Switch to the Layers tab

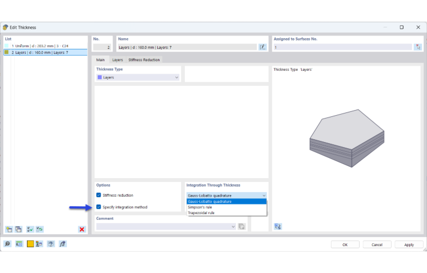pyautogui.click(x=117, y=60)
